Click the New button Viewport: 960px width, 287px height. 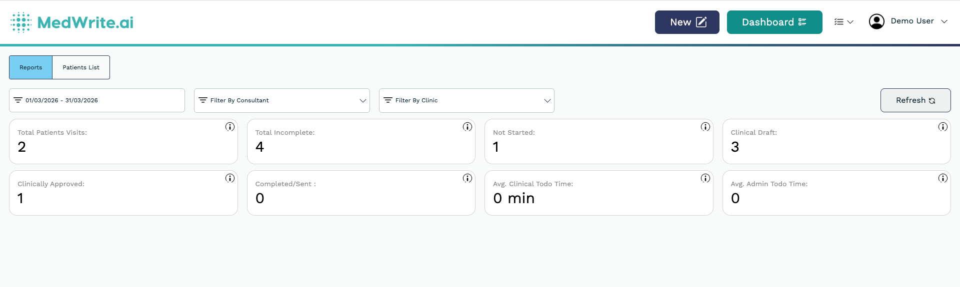(x=687, y=22)
